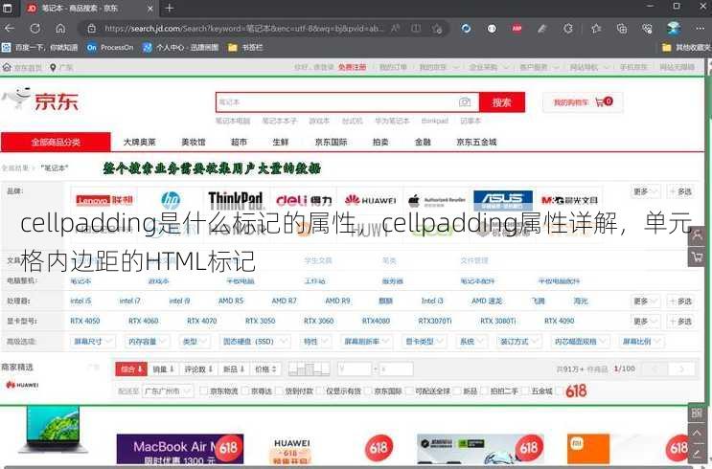
Task: Open the 书签栏 bookmarks folder
Action: (245, 47)
